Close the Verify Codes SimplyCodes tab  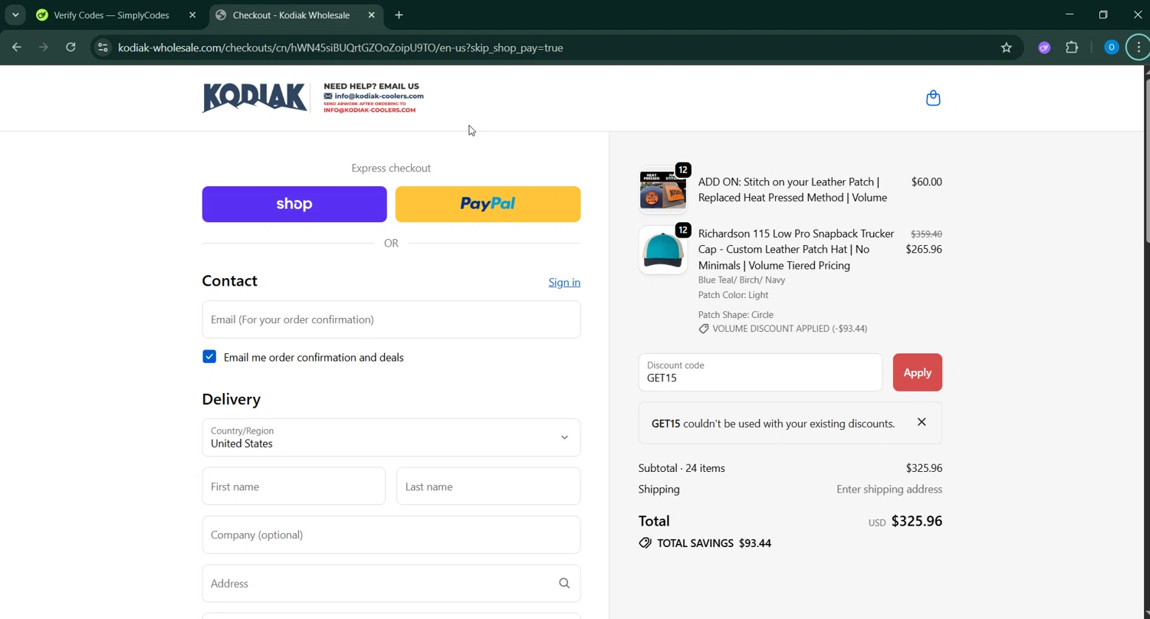click(192, 15)
